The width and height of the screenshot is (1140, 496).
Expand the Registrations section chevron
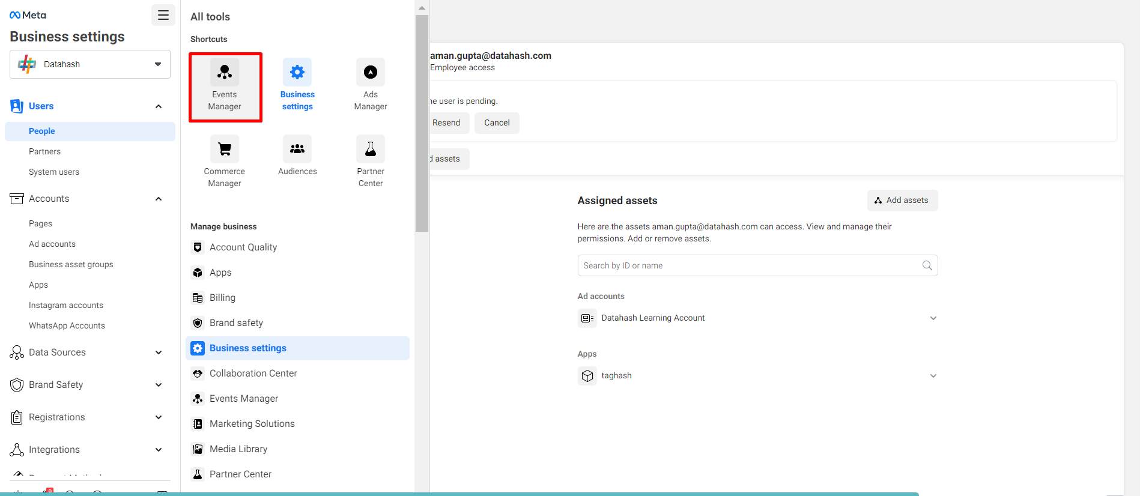tap(159, 417)
